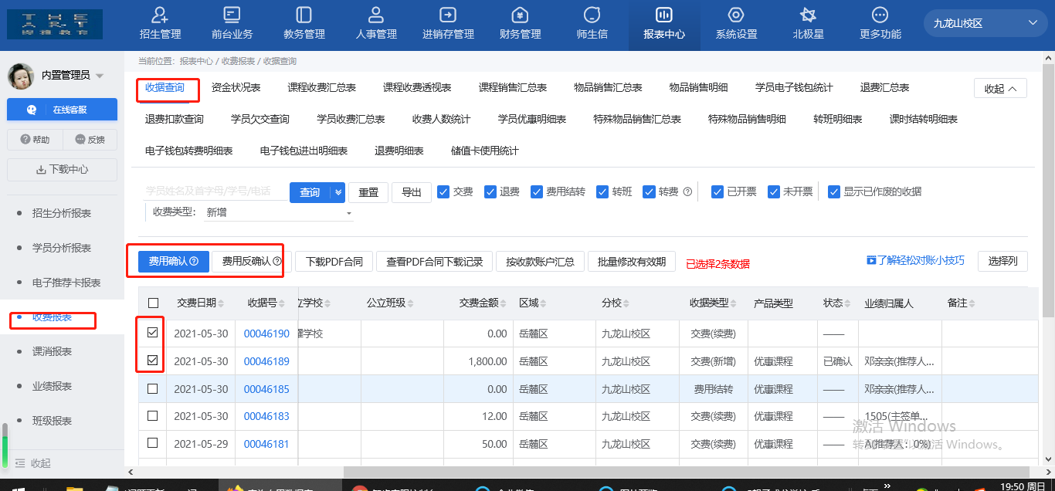Open the 前台业务 module icon
Image resolution: width=1055 pixels, height=491 pixels.
coord(232,15)
